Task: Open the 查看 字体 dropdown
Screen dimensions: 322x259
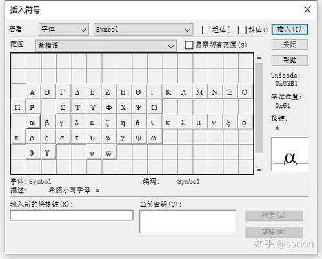Action: click(x=64, y=30)
